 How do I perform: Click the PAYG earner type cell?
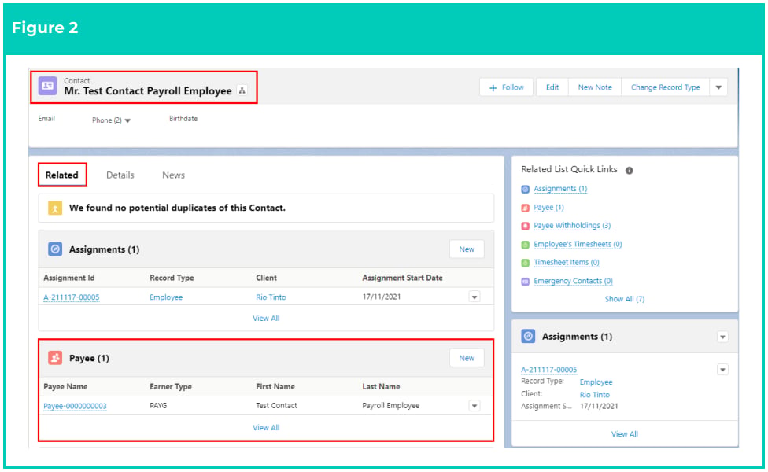(158, 405)
